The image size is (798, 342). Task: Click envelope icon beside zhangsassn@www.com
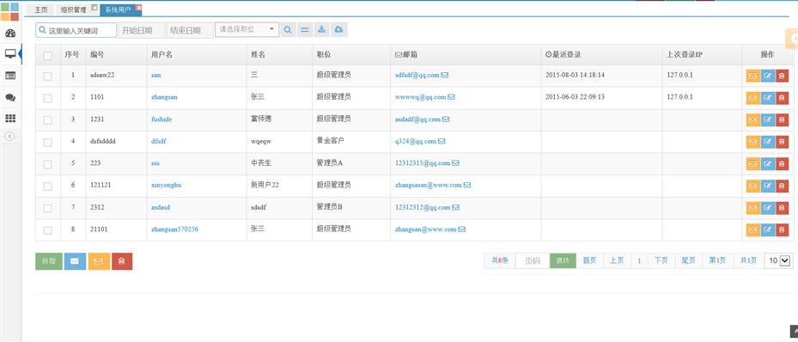[x=467, y=186]
